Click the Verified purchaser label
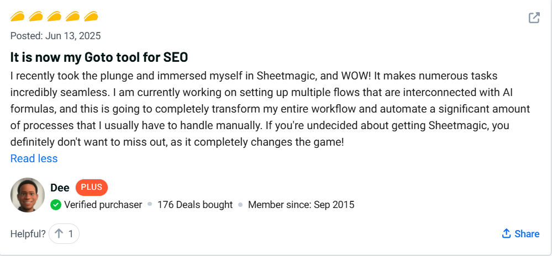This screenshot has height=256, width=552. (103, 205)
